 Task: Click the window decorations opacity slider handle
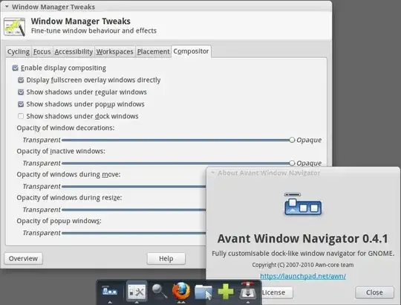(x=292, y=140)
